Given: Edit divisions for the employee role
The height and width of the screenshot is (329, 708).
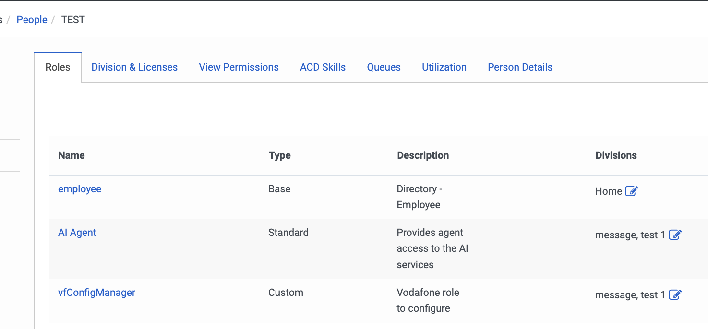Looking at the screenshot, I should (632, 191).
